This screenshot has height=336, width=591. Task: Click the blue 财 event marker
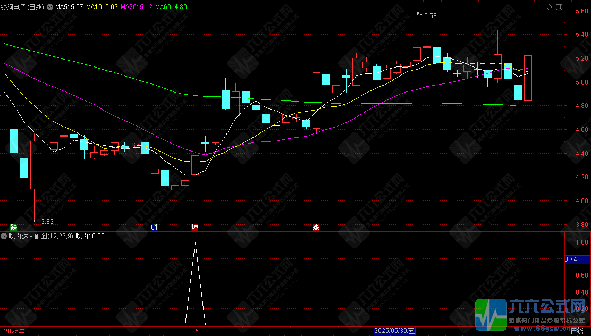(x=154, y=227)
